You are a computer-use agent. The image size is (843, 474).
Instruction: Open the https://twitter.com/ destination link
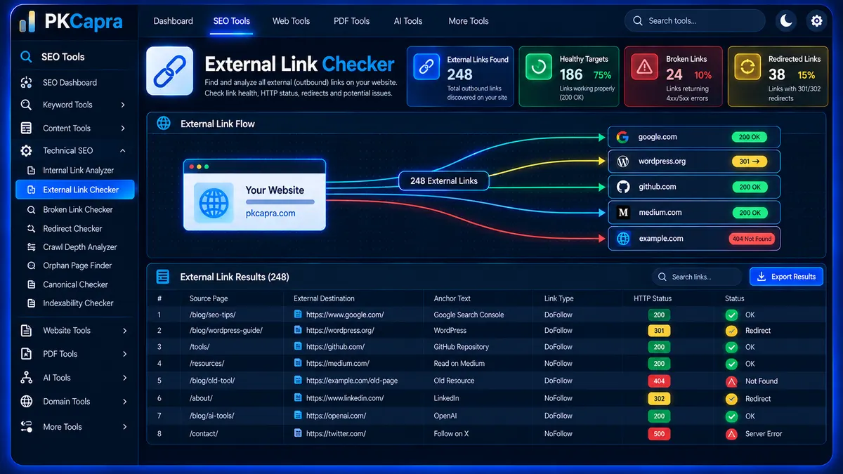click(336, 433)
